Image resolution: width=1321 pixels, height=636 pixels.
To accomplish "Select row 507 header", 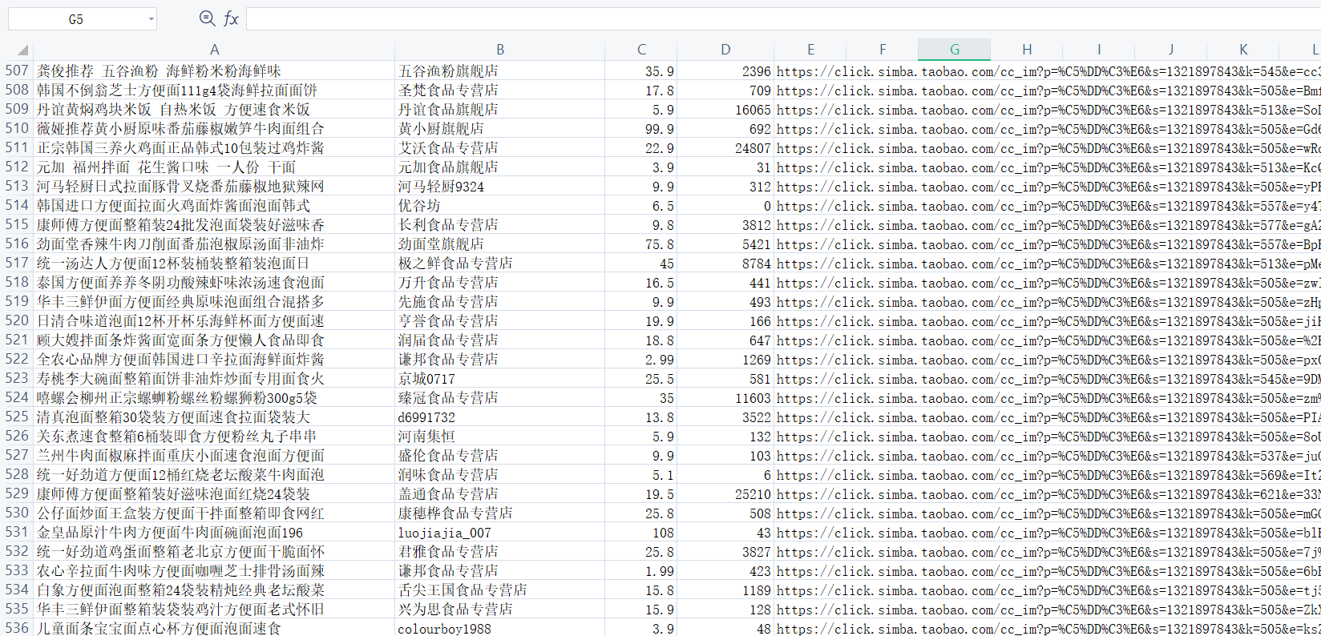I will click(x=17, y=70).
